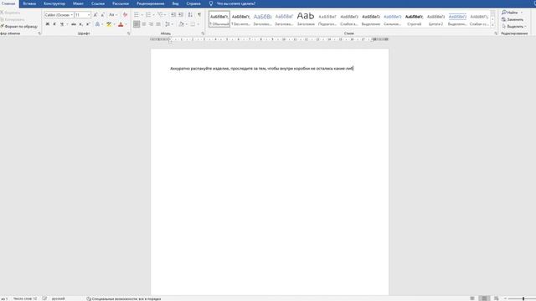Open the Рассылки tab
Screen dimensions: 536x301
121,3
